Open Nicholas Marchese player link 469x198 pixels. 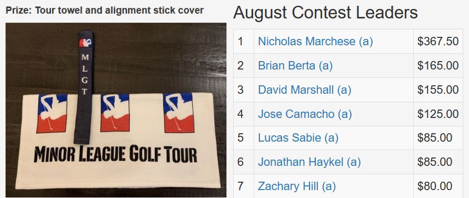point(315,42)
